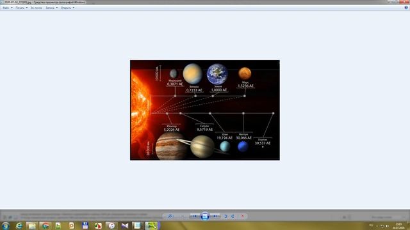Open the Файл menu
Viewport: 410px width, 230px height.
(x=7, y=8)
